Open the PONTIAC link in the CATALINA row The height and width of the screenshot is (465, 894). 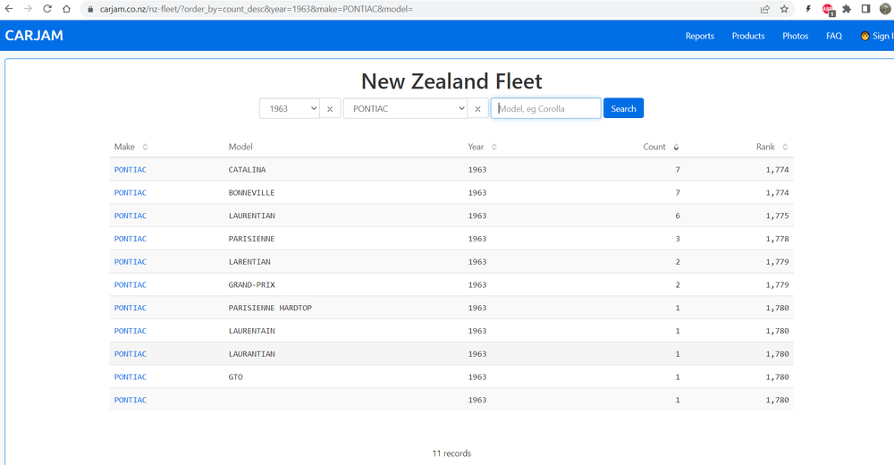pyautogui.click(x=130, y=169)
